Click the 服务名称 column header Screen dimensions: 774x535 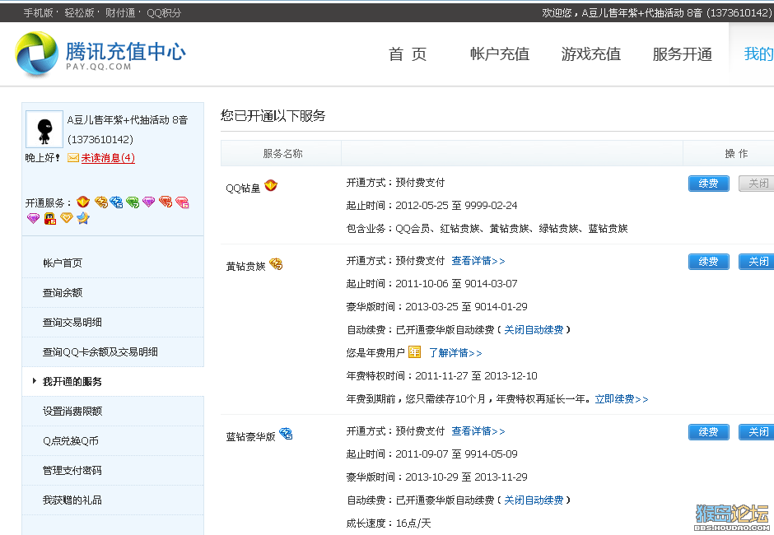click(x=282, y=153)
